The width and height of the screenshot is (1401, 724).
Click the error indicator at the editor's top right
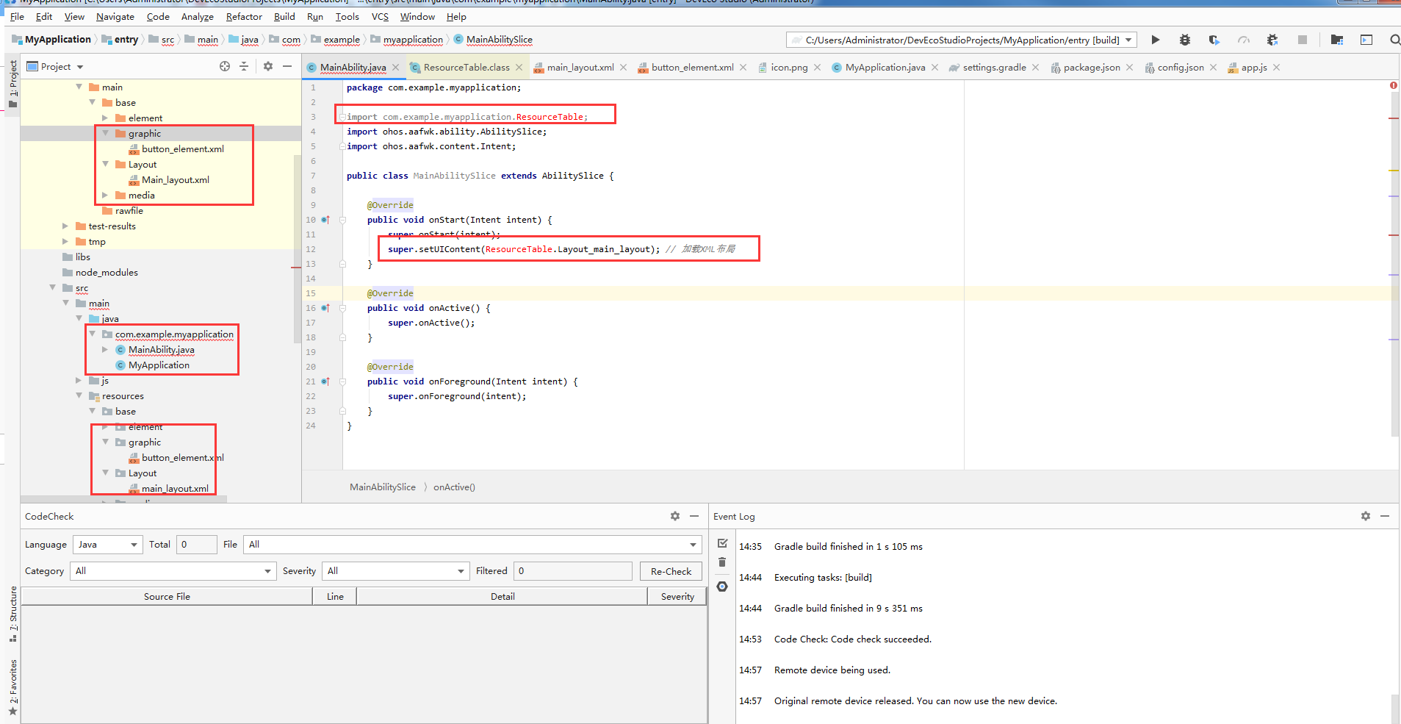coord(1394,86)
